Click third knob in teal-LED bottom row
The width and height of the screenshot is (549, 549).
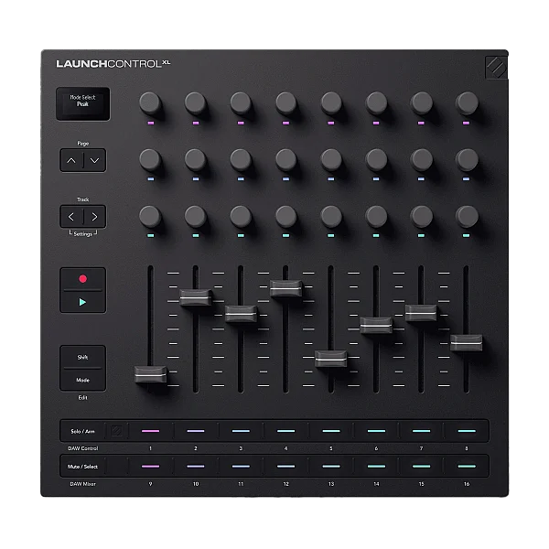click(x=241, y=216)
